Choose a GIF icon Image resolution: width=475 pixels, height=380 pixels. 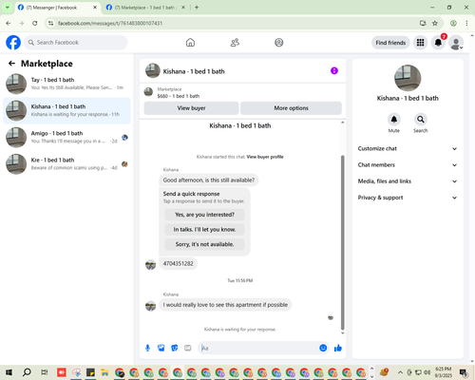tap(188, 348)
